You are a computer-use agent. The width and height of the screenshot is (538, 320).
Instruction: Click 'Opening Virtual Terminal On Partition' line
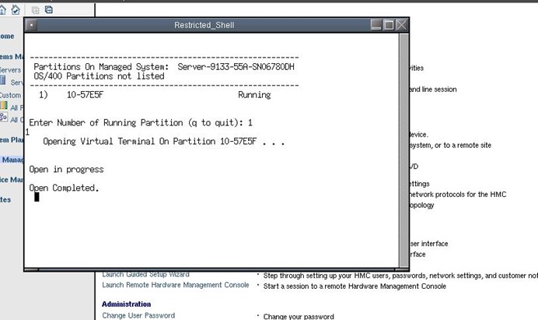point(164,142)
